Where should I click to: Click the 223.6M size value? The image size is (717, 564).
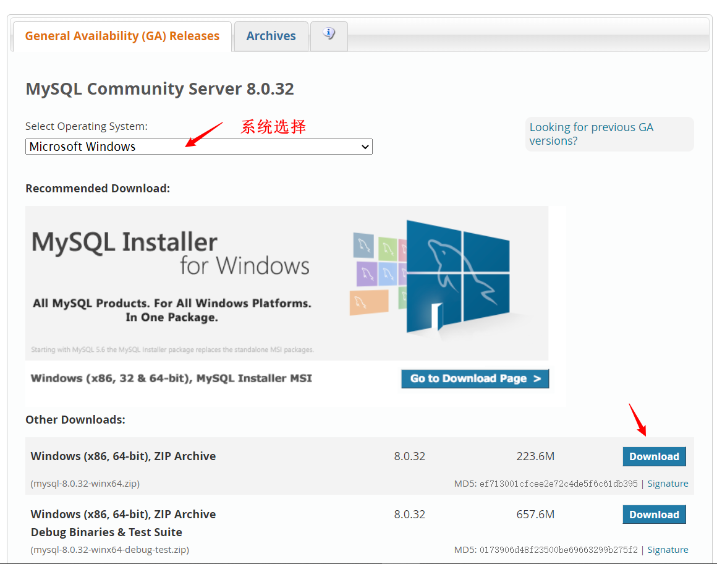535,456
